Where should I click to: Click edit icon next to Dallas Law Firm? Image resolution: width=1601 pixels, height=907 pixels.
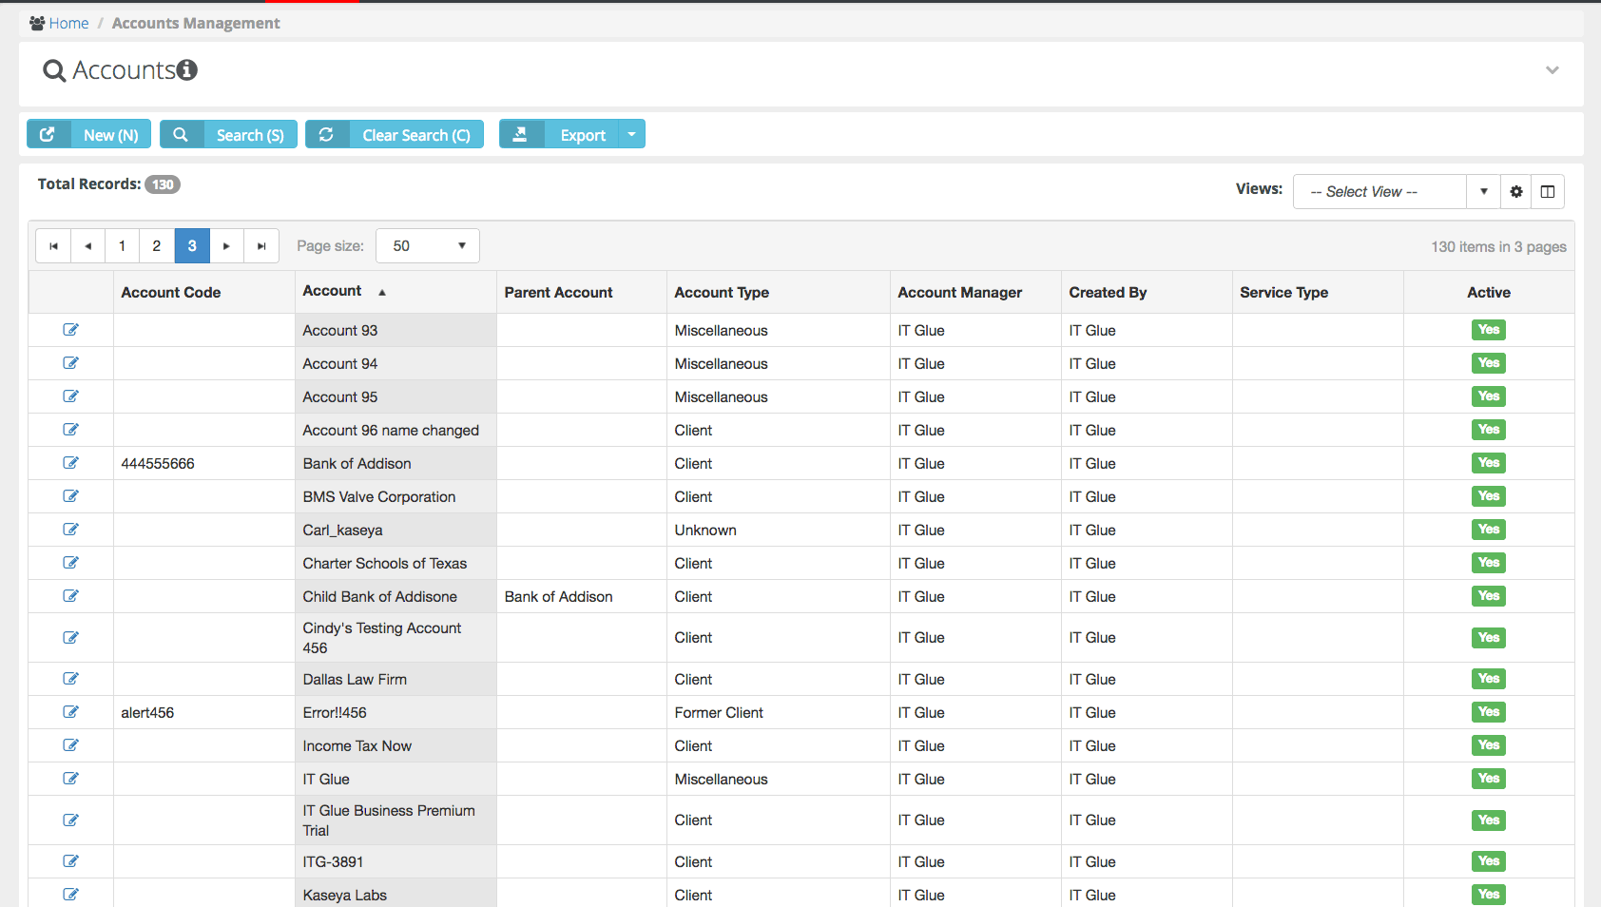click(70, 679)
